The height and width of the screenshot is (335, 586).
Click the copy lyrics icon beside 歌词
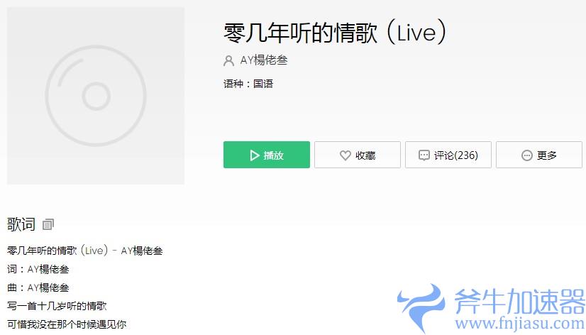click(48, 224)
